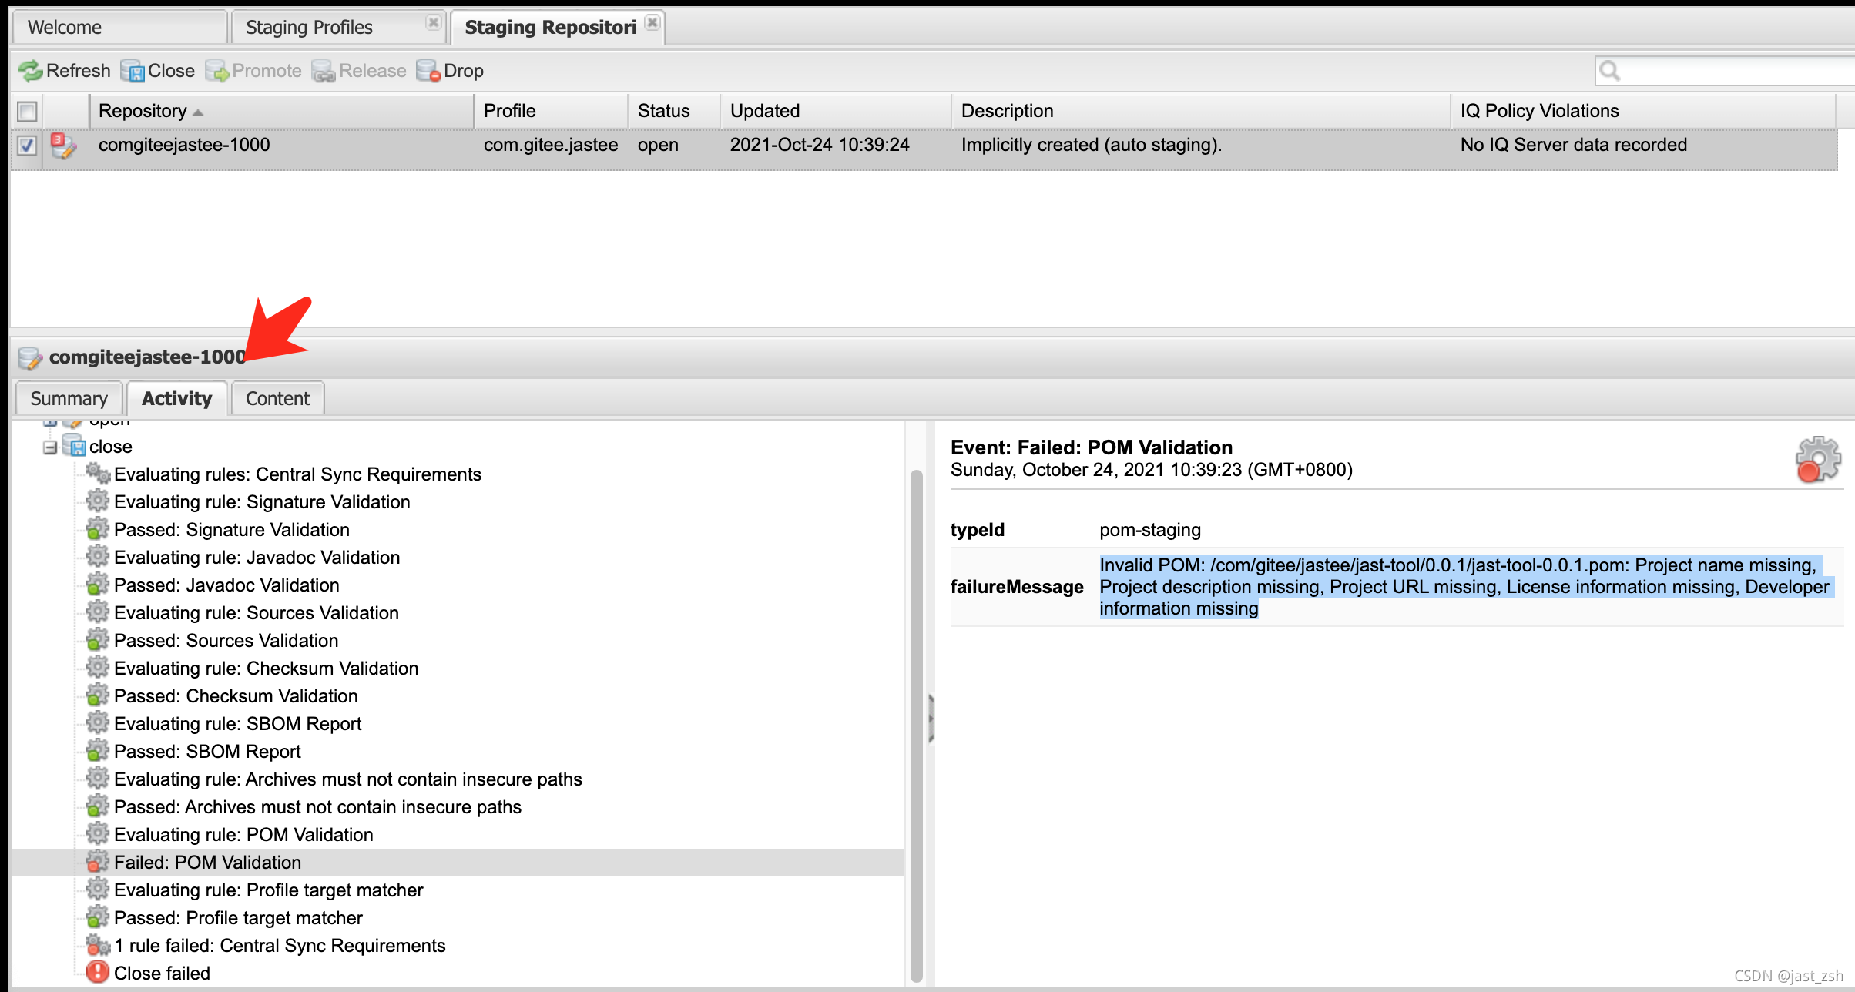Click magnifier icon in search box
The width and height of the screenshot is (1855, 992).
(x=1609, y=71)
